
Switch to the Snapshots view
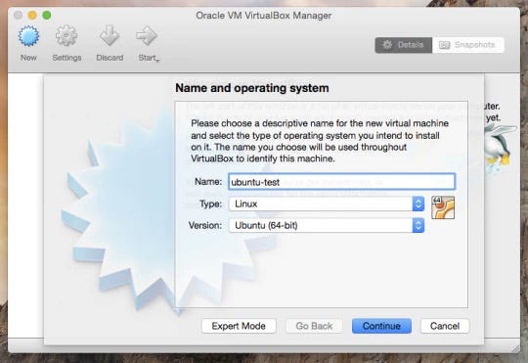[x=468, y=45]
